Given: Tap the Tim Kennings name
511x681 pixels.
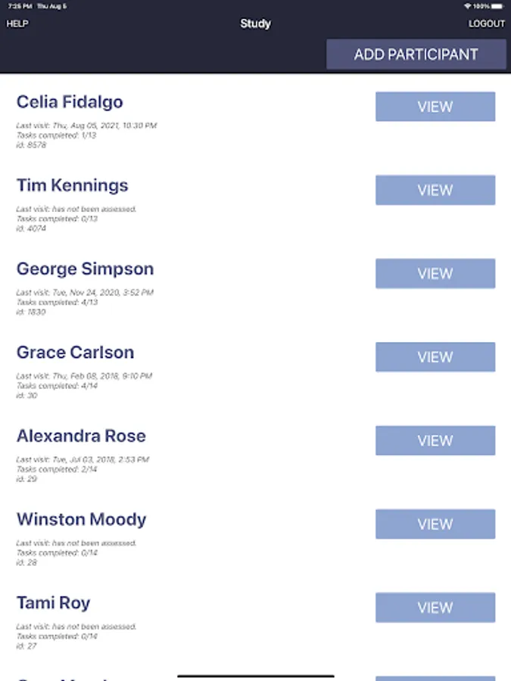Looking at the screenshot, I should coord(73,185).
